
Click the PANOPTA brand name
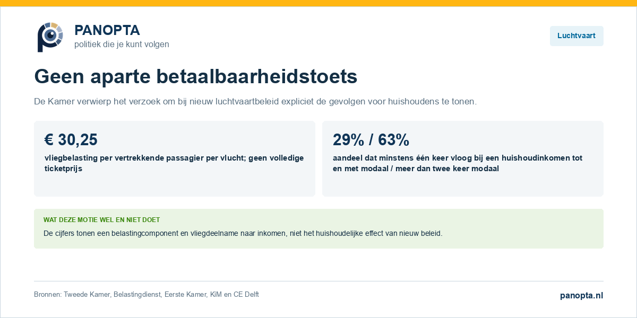(107, 30)
